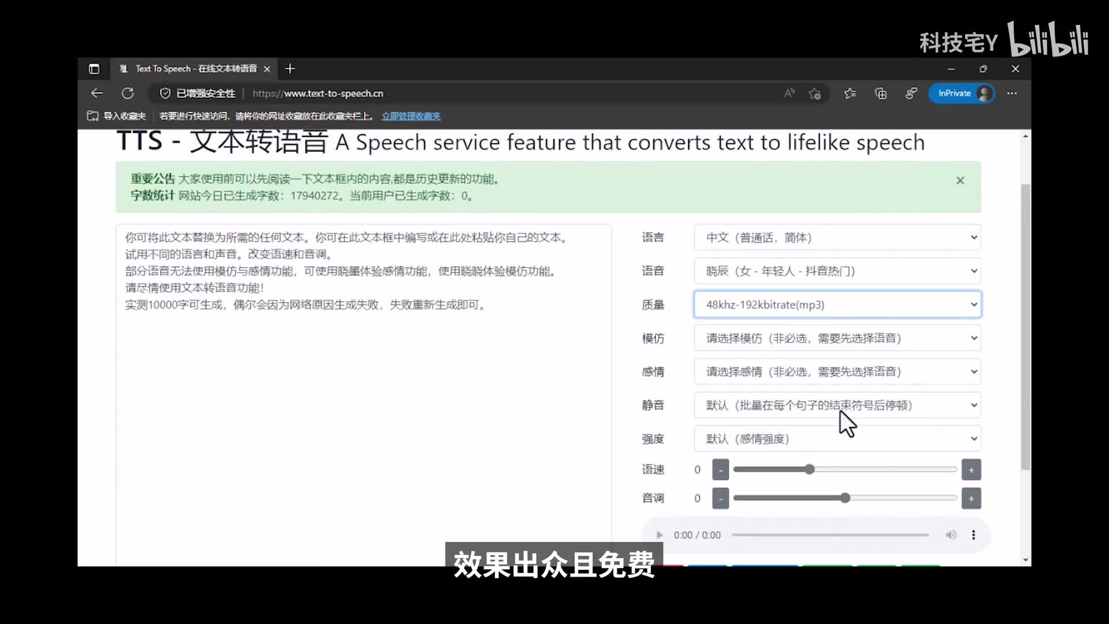The height and width of the screenshot is (624, 1109).
Task: Mute the audio player volume icon
Action: pyautogui.click(x=951, y=535)
